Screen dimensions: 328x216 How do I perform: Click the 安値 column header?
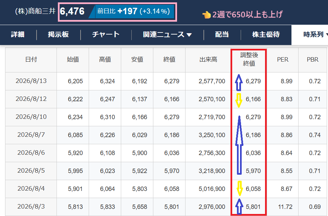[x=137, y=60]
